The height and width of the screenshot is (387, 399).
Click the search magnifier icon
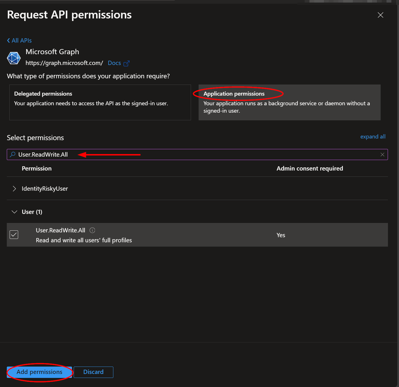[13, 154]
